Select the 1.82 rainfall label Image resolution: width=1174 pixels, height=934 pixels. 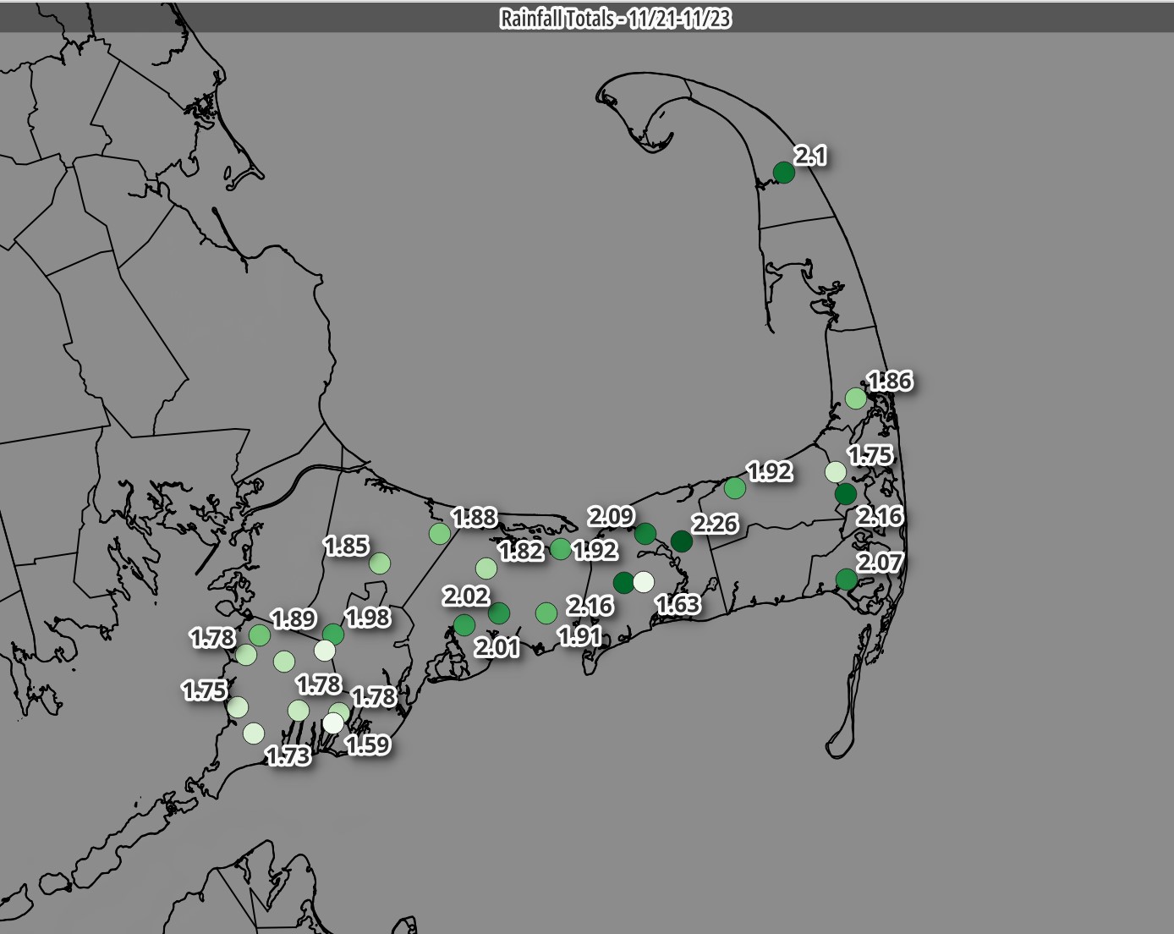521,551
